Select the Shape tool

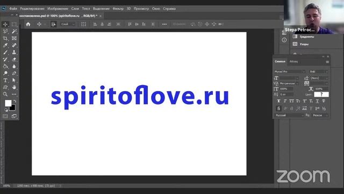[x=5, y=87]
